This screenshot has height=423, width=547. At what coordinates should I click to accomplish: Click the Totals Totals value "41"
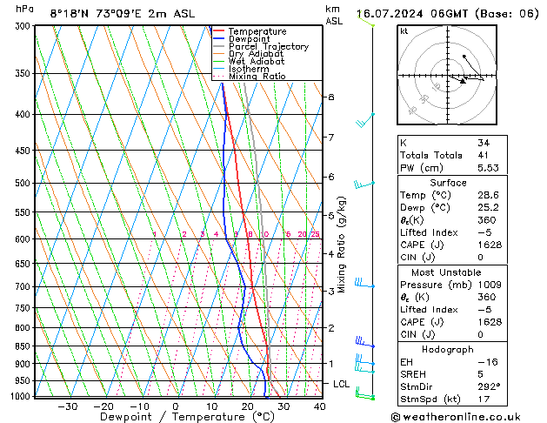click(483, 155)
